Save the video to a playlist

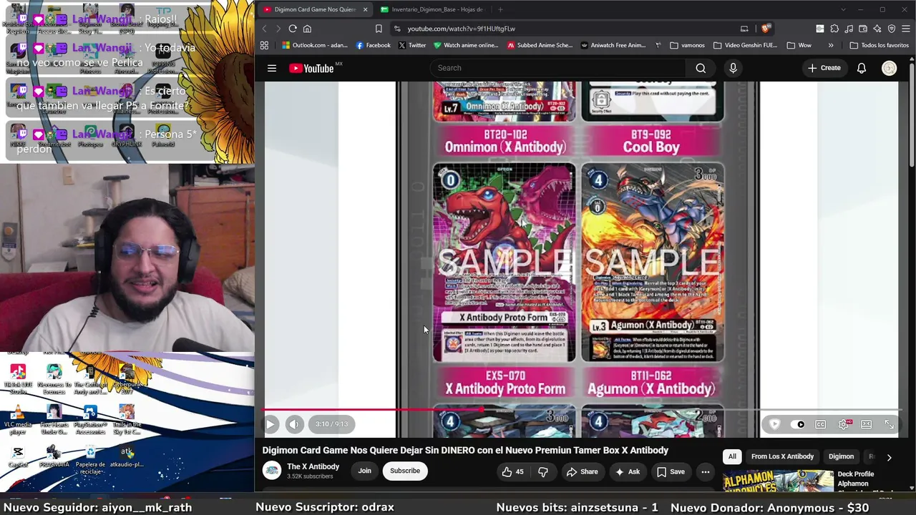[x=671, y=471]
